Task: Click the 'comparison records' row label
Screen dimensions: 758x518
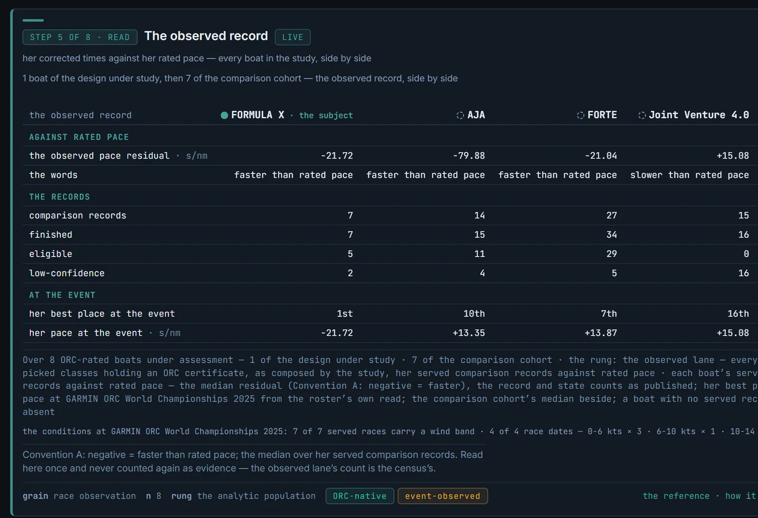Action: point(78,215)
